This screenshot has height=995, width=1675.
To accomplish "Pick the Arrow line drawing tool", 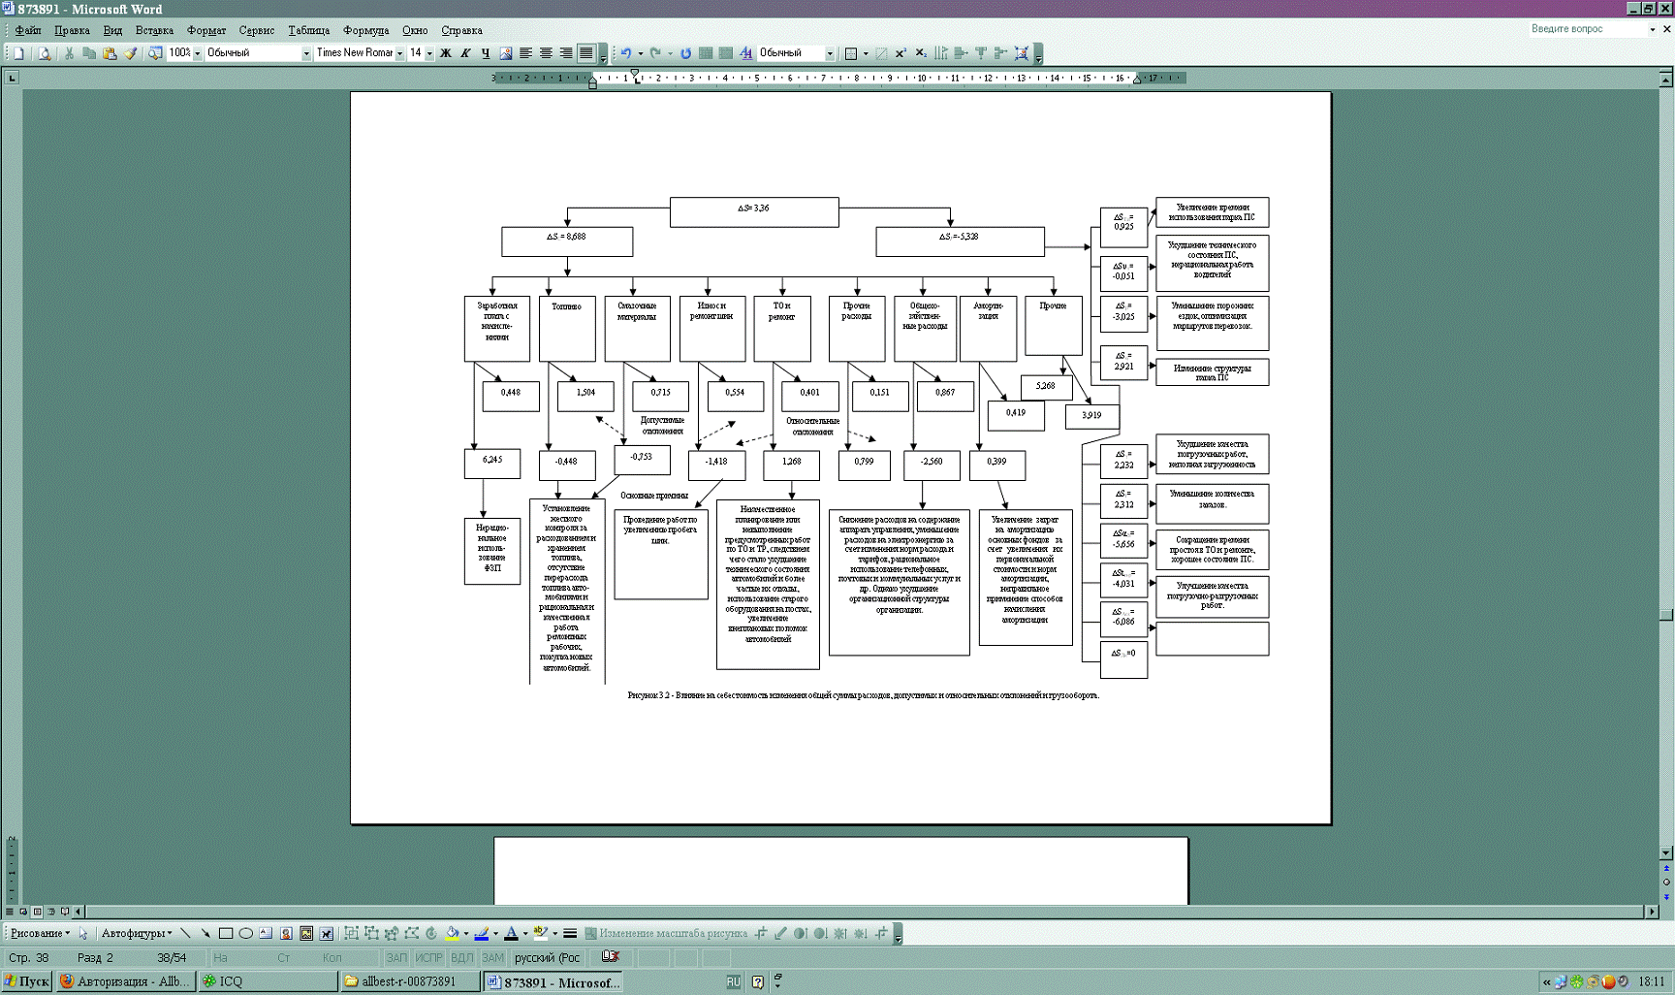I will (x=205, y=934).
